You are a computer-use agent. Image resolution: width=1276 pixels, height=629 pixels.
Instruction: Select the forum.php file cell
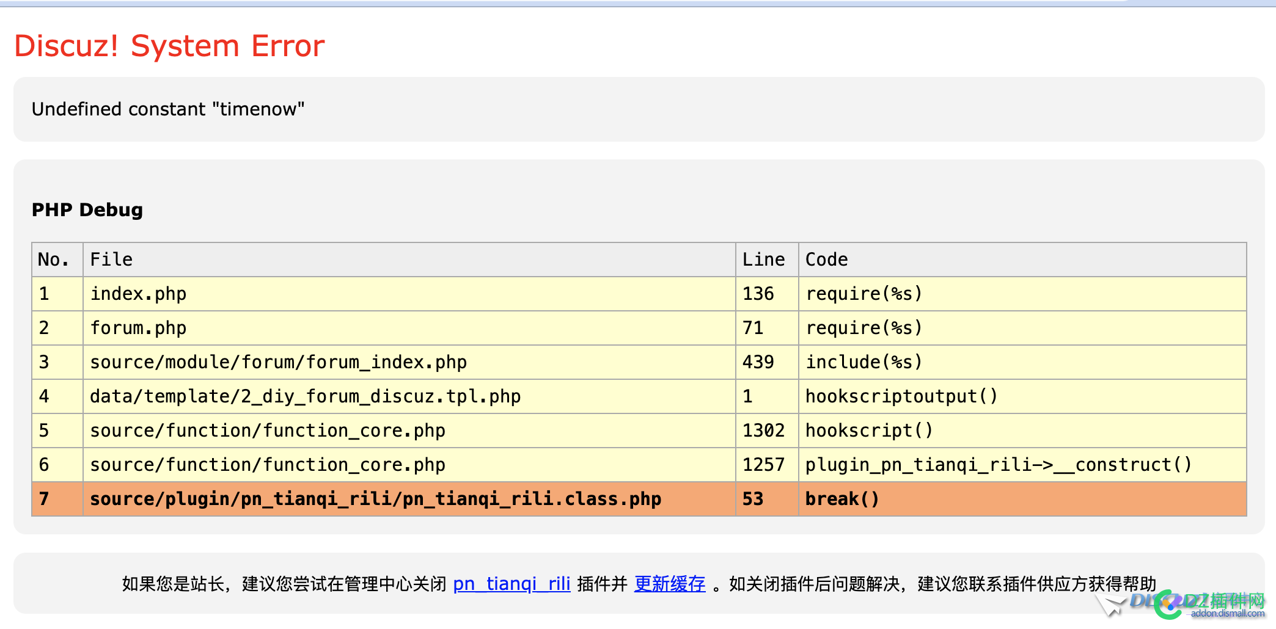(x=409, y=328)
